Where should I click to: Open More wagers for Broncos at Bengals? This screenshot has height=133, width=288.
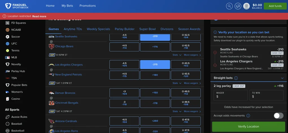point(192,111)
